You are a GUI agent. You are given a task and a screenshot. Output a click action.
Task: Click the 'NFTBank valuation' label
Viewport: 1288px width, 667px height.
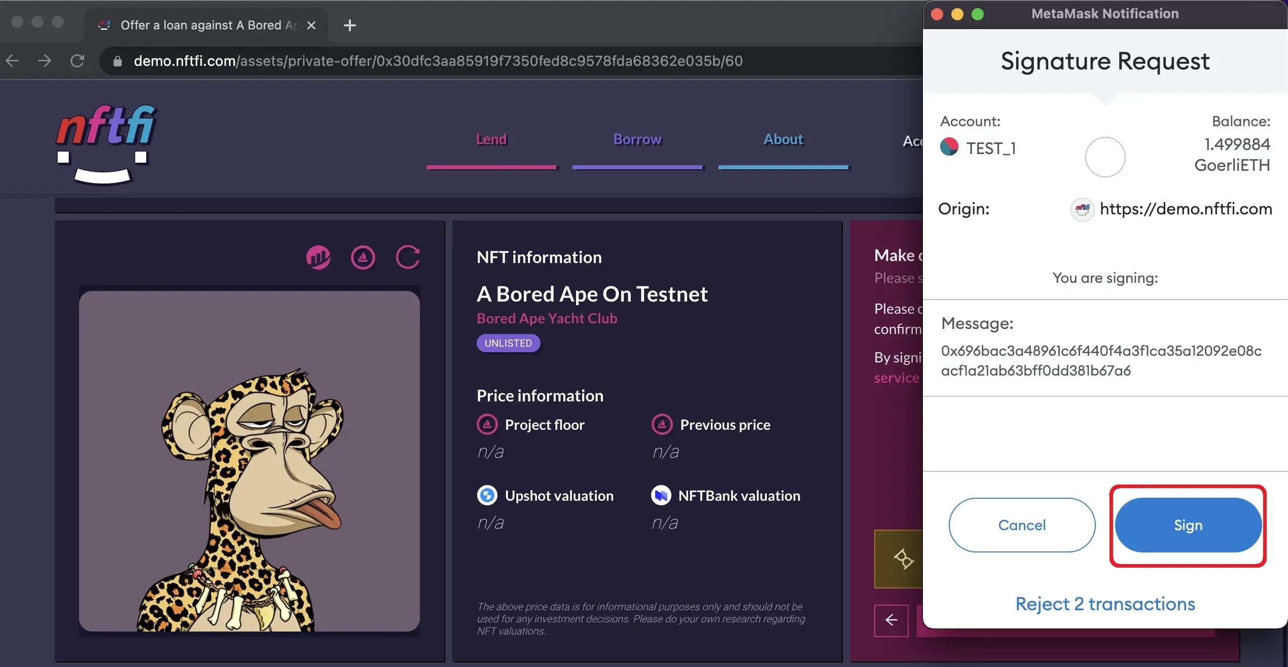point(739,496)
